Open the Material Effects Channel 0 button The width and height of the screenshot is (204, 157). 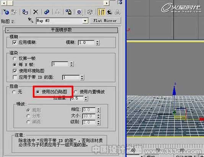coord(79,12)
